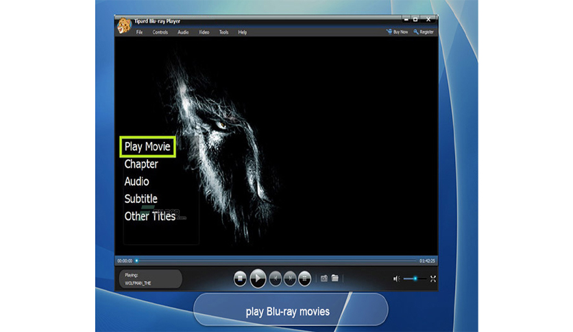This screenshot has width=573, height=332.
Task: Open the Tools menu
Action: point(223,32)
